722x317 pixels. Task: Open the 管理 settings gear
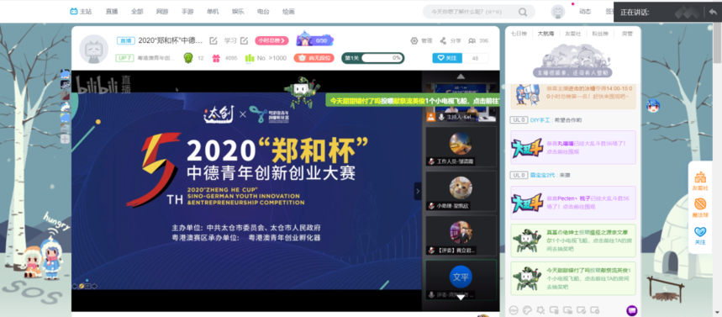pos(414,40)
